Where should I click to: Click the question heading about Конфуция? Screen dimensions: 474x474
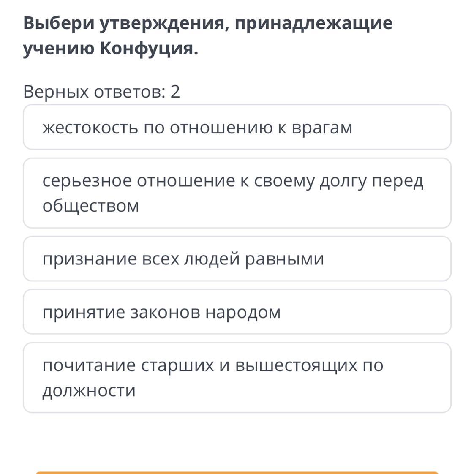click(x=207, y=36)
